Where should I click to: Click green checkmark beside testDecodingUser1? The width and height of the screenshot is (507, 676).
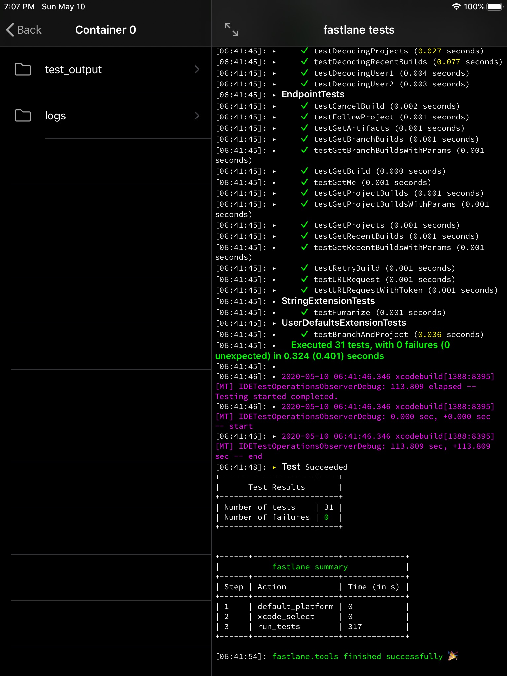click(x=304, y=73)
